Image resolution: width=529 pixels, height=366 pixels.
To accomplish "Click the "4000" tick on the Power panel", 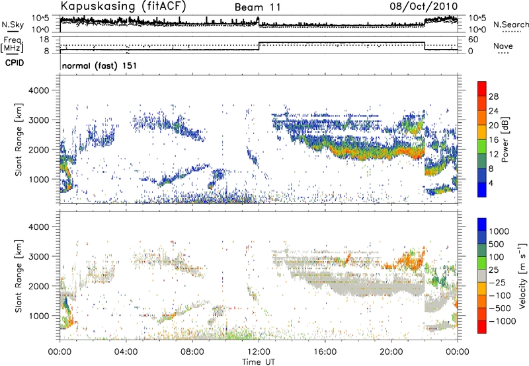I will click(39, 91).
